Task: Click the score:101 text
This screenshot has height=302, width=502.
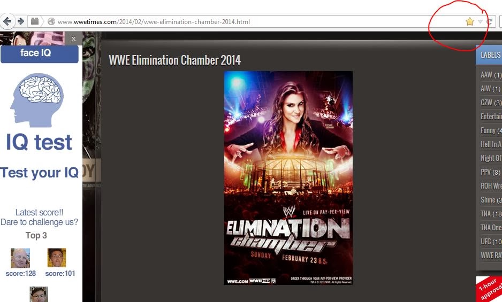Action: pyautogui.click(x=60, y=274)
